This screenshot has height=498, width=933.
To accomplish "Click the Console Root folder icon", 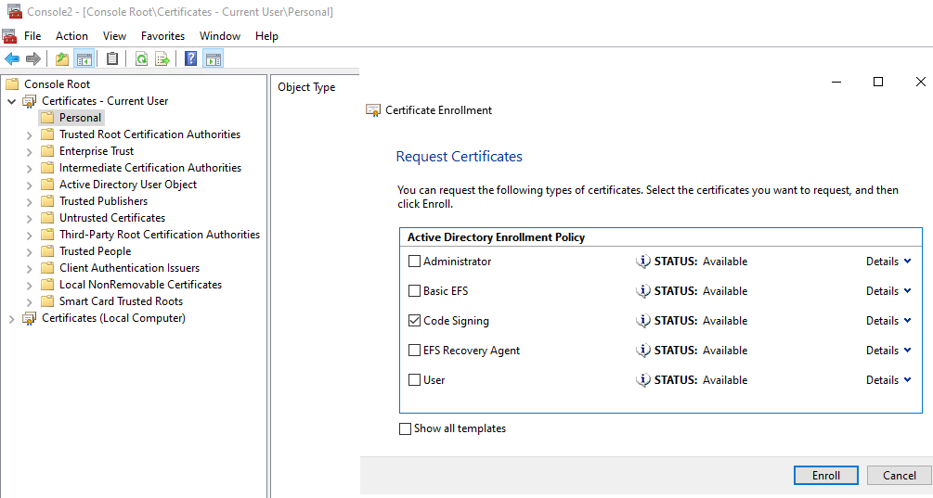I will [12, 83].
